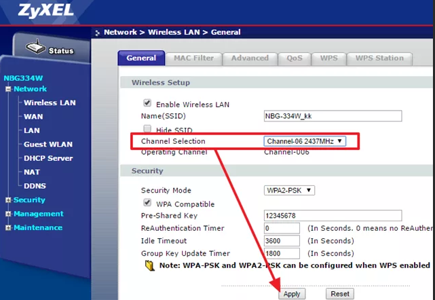Click the Pre-Shared Key field

pos(333,216)
